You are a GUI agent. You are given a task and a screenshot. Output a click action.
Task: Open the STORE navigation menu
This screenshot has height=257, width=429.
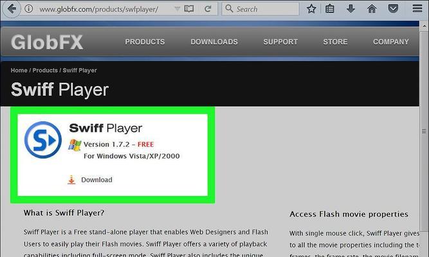335,42
